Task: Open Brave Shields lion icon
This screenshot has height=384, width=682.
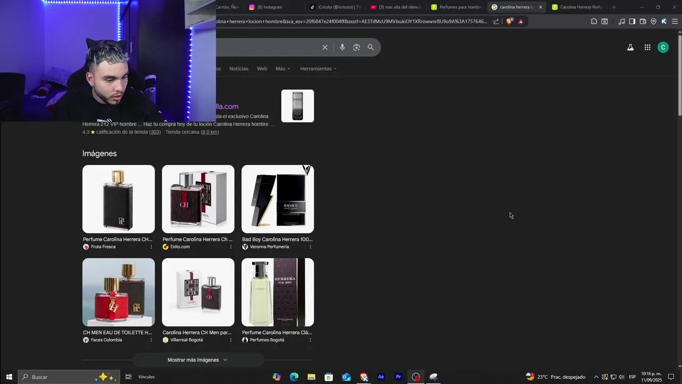Action: tap(509, 21)
